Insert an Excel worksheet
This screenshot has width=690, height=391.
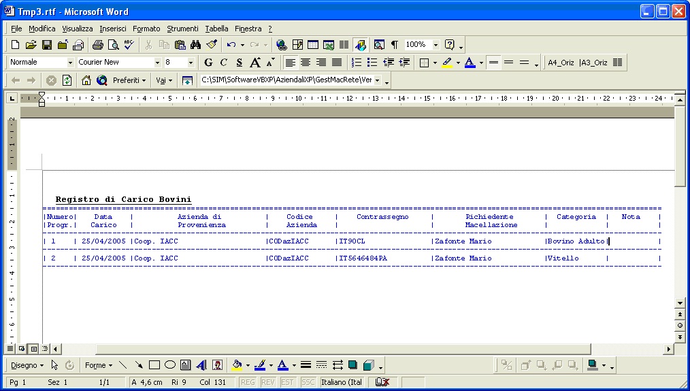[328, 44]
